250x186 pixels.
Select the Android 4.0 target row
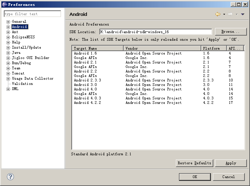pyautogui.click(x=158, y=89)
